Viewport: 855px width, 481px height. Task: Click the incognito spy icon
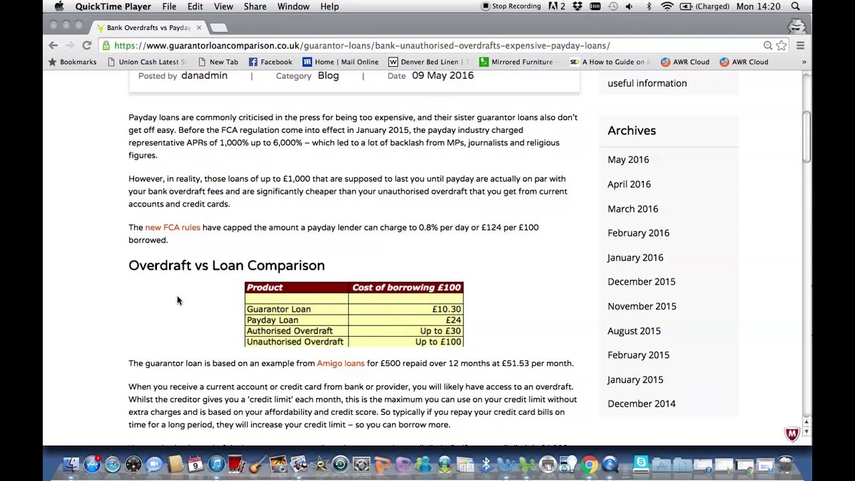[796, 27]
